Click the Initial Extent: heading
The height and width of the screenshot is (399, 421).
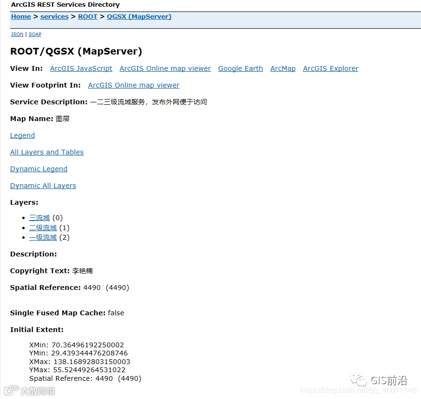pos(37,330)
